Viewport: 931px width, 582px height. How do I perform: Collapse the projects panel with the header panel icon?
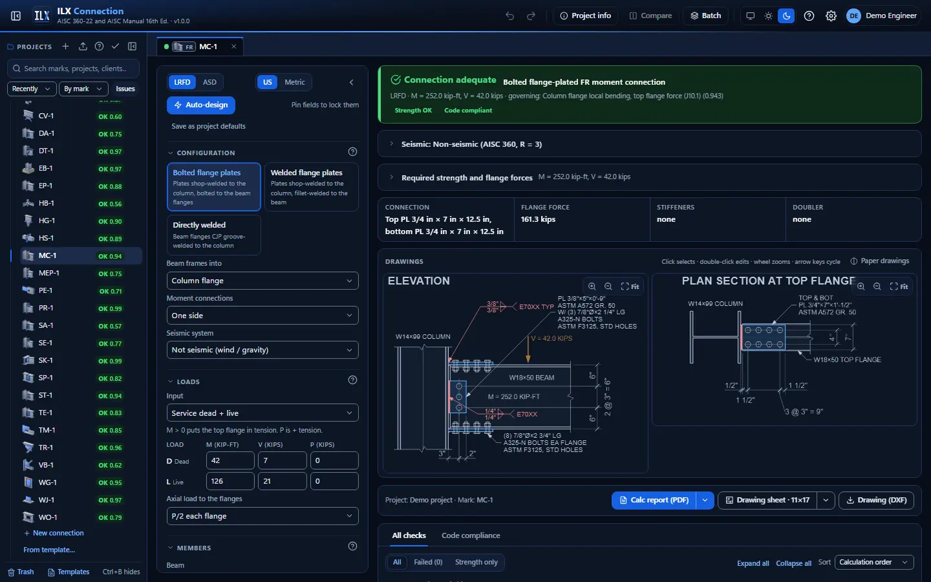[x=133, y=47]
